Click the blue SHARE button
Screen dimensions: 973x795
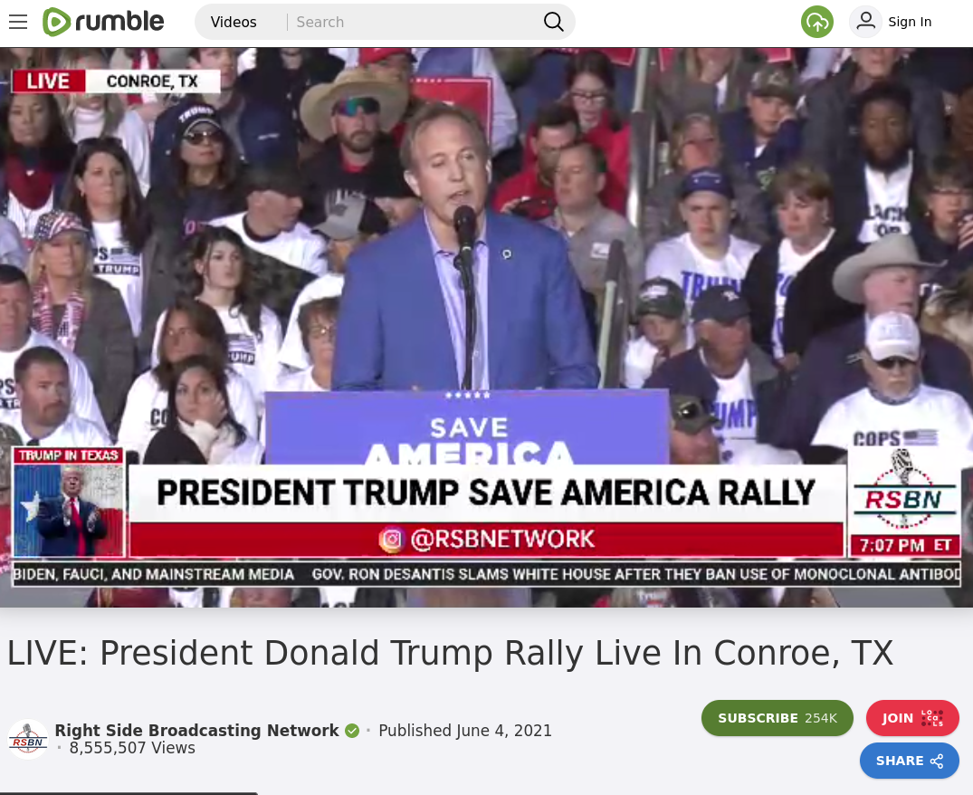(909, 761)
